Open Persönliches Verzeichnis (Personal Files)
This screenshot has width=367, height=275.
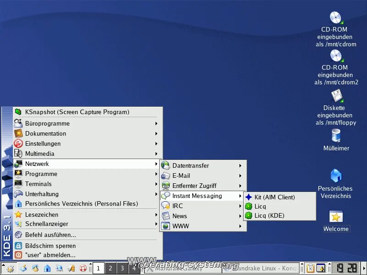tap(88, 203)
